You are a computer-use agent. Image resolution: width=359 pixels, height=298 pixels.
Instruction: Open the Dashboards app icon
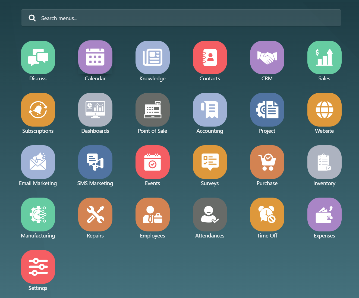95,110
